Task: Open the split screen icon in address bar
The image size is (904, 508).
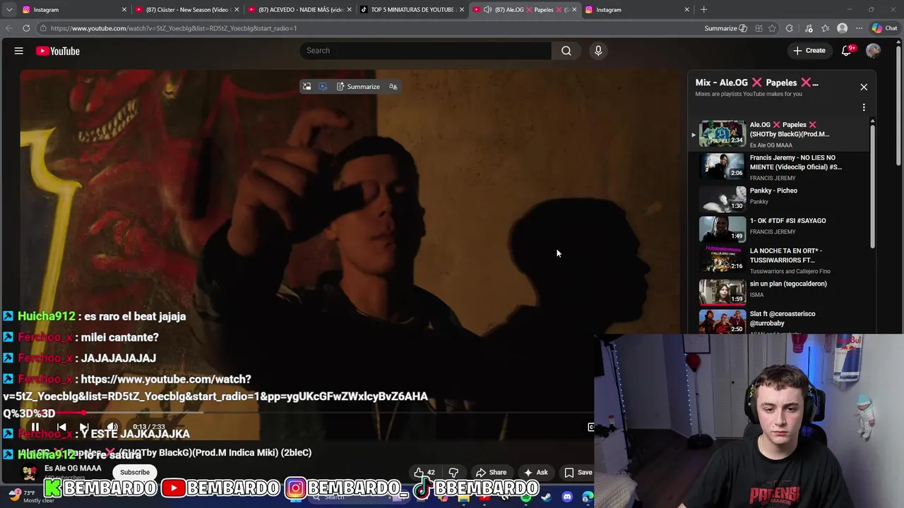Action: (759, 28)
